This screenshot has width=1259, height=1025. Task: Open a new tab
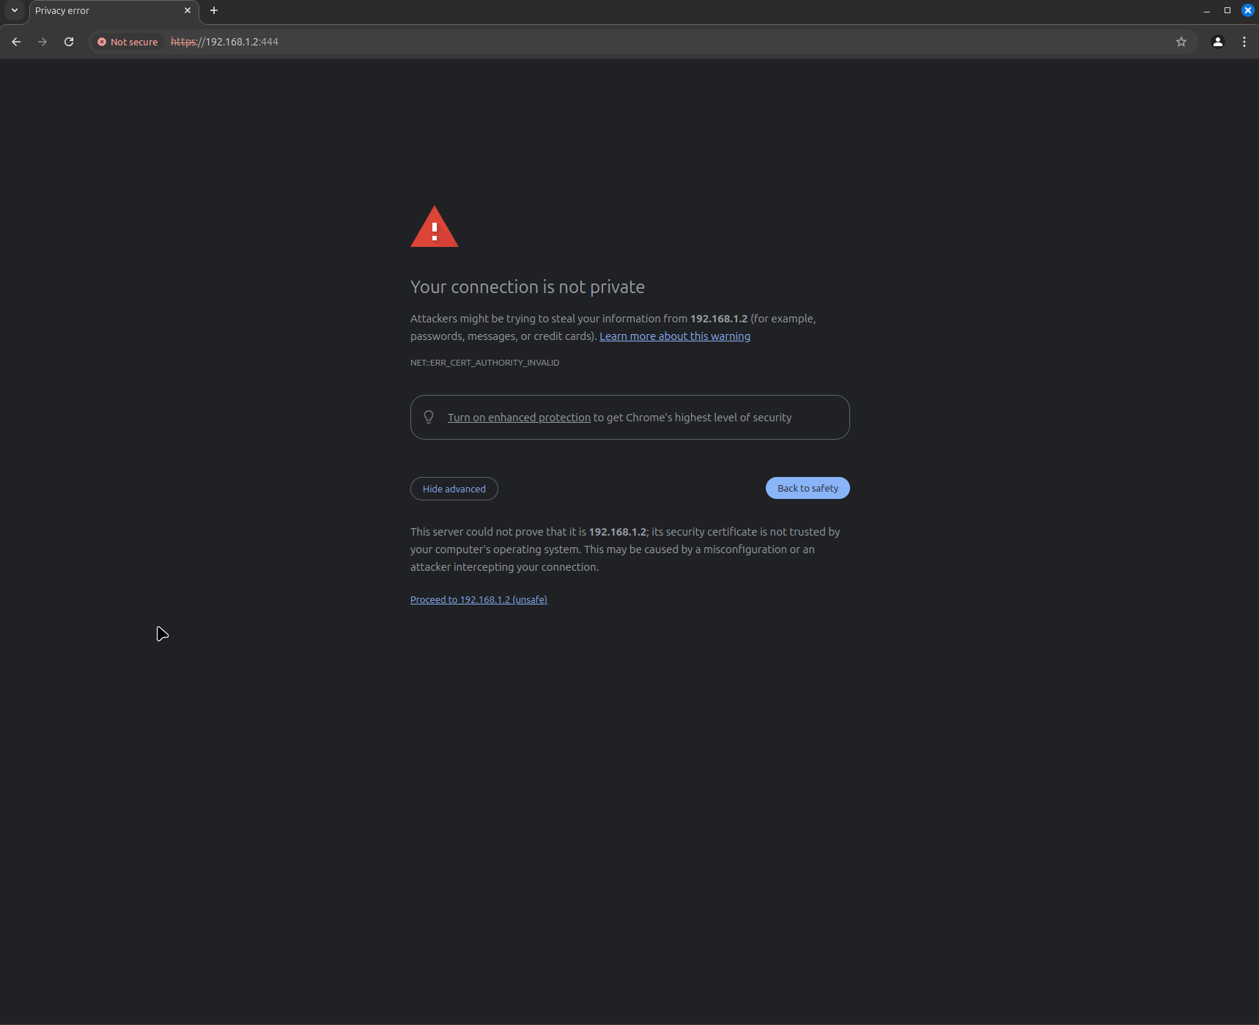click(214, 10)
